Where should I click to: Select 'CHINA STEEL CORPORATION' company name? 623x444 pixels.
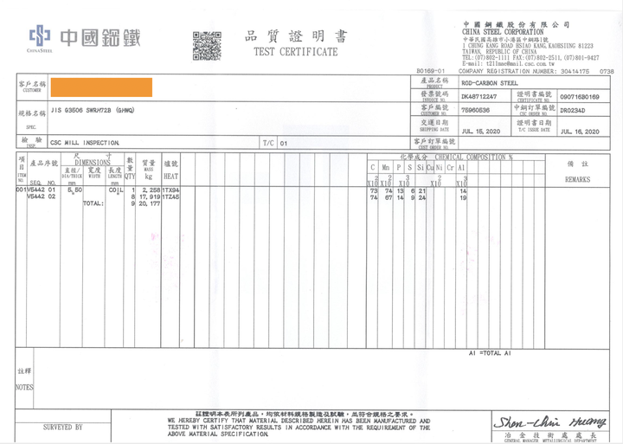[503, 32]
